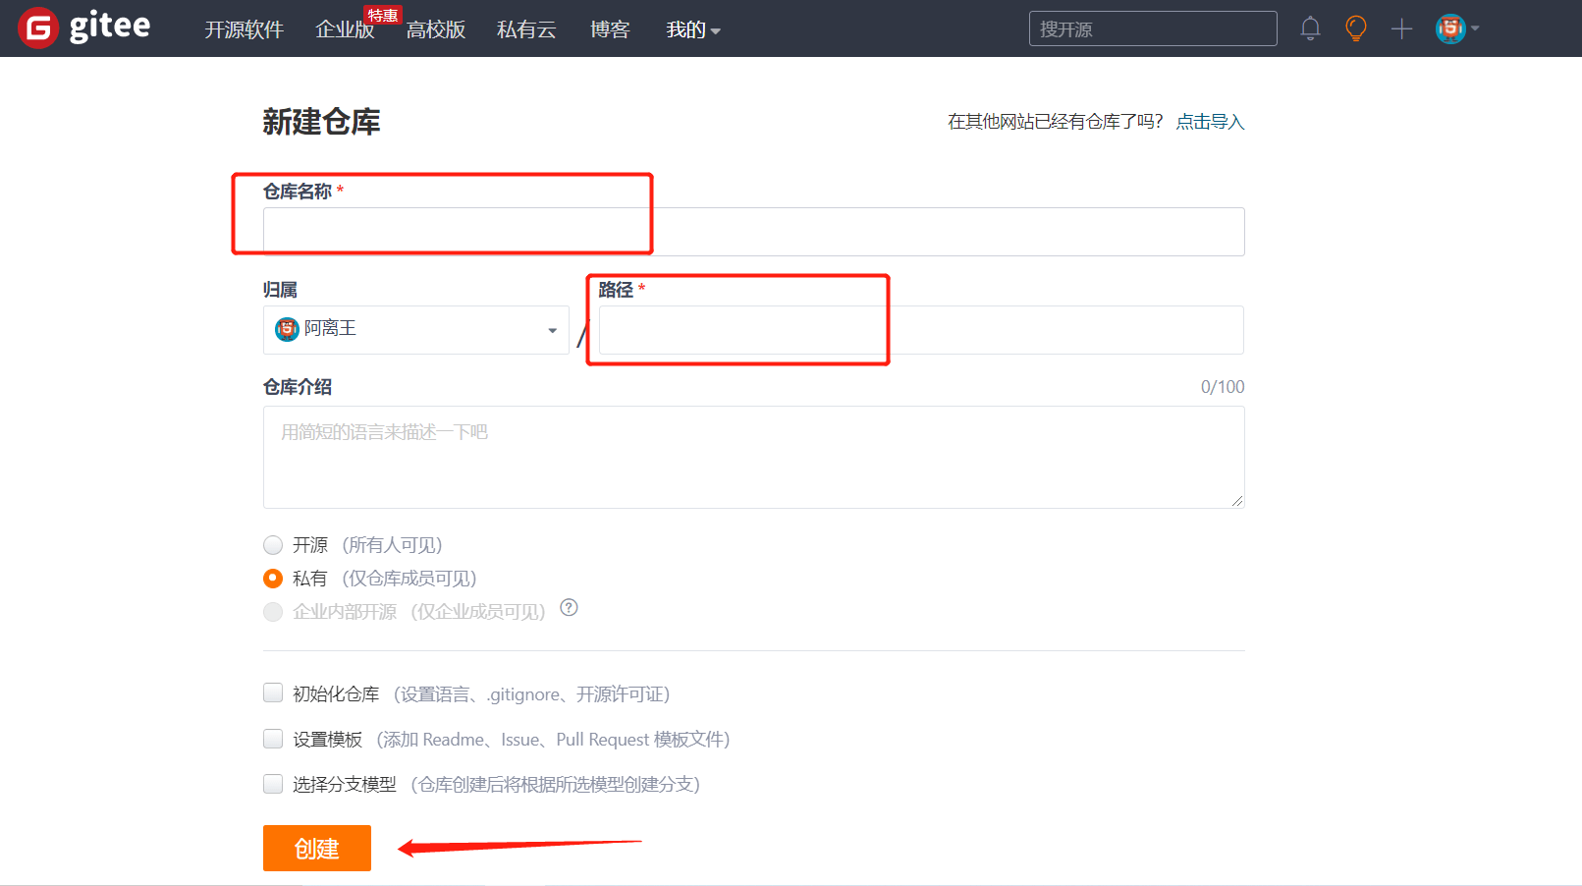1582x886 pixels.
Task: Select the 企业内部开源 radio button
Action: 273,612
